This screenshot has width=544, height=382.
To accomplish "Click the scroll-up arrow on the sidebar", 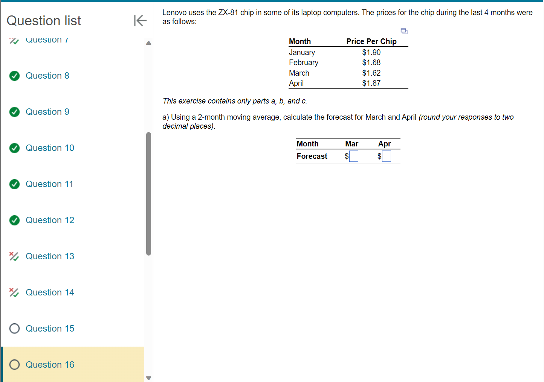I will (x=148, y=43).
